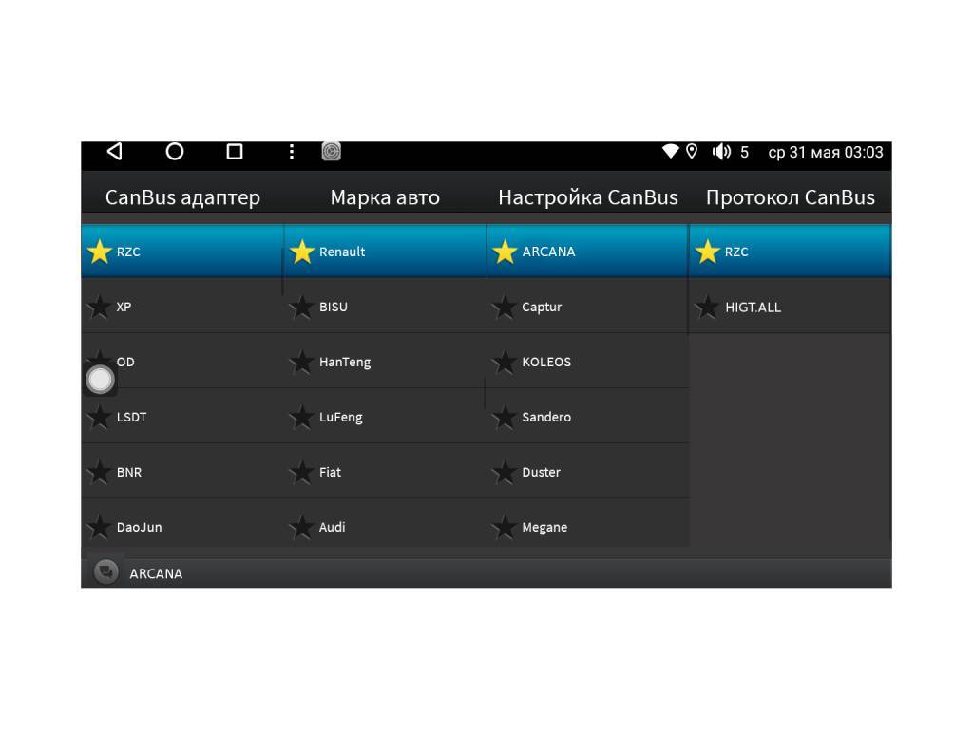973x729 pixels.
Task: Star the Sandero model
Action: 506,418
